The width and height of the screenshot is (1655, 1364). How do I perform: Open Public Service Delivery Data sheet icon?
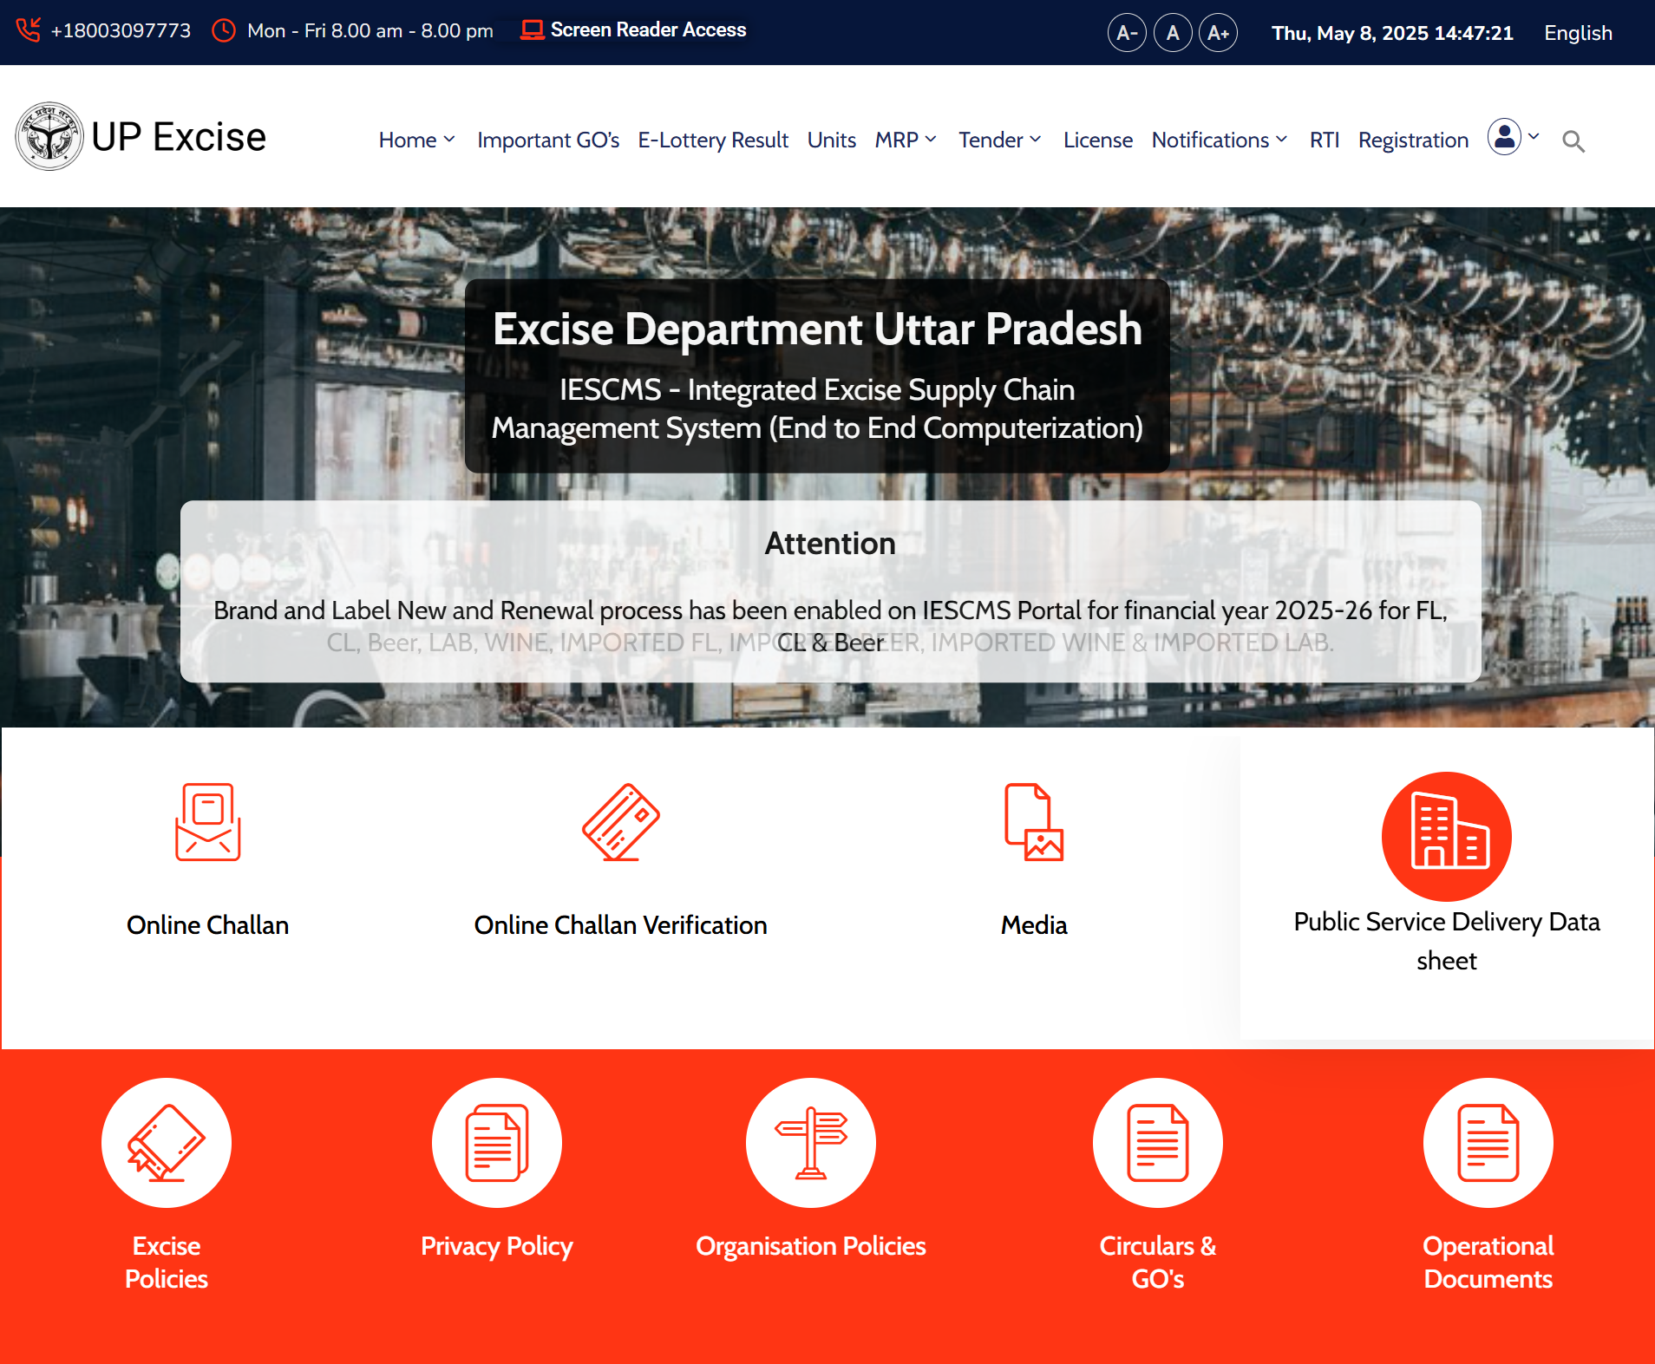coord(1447,837)
